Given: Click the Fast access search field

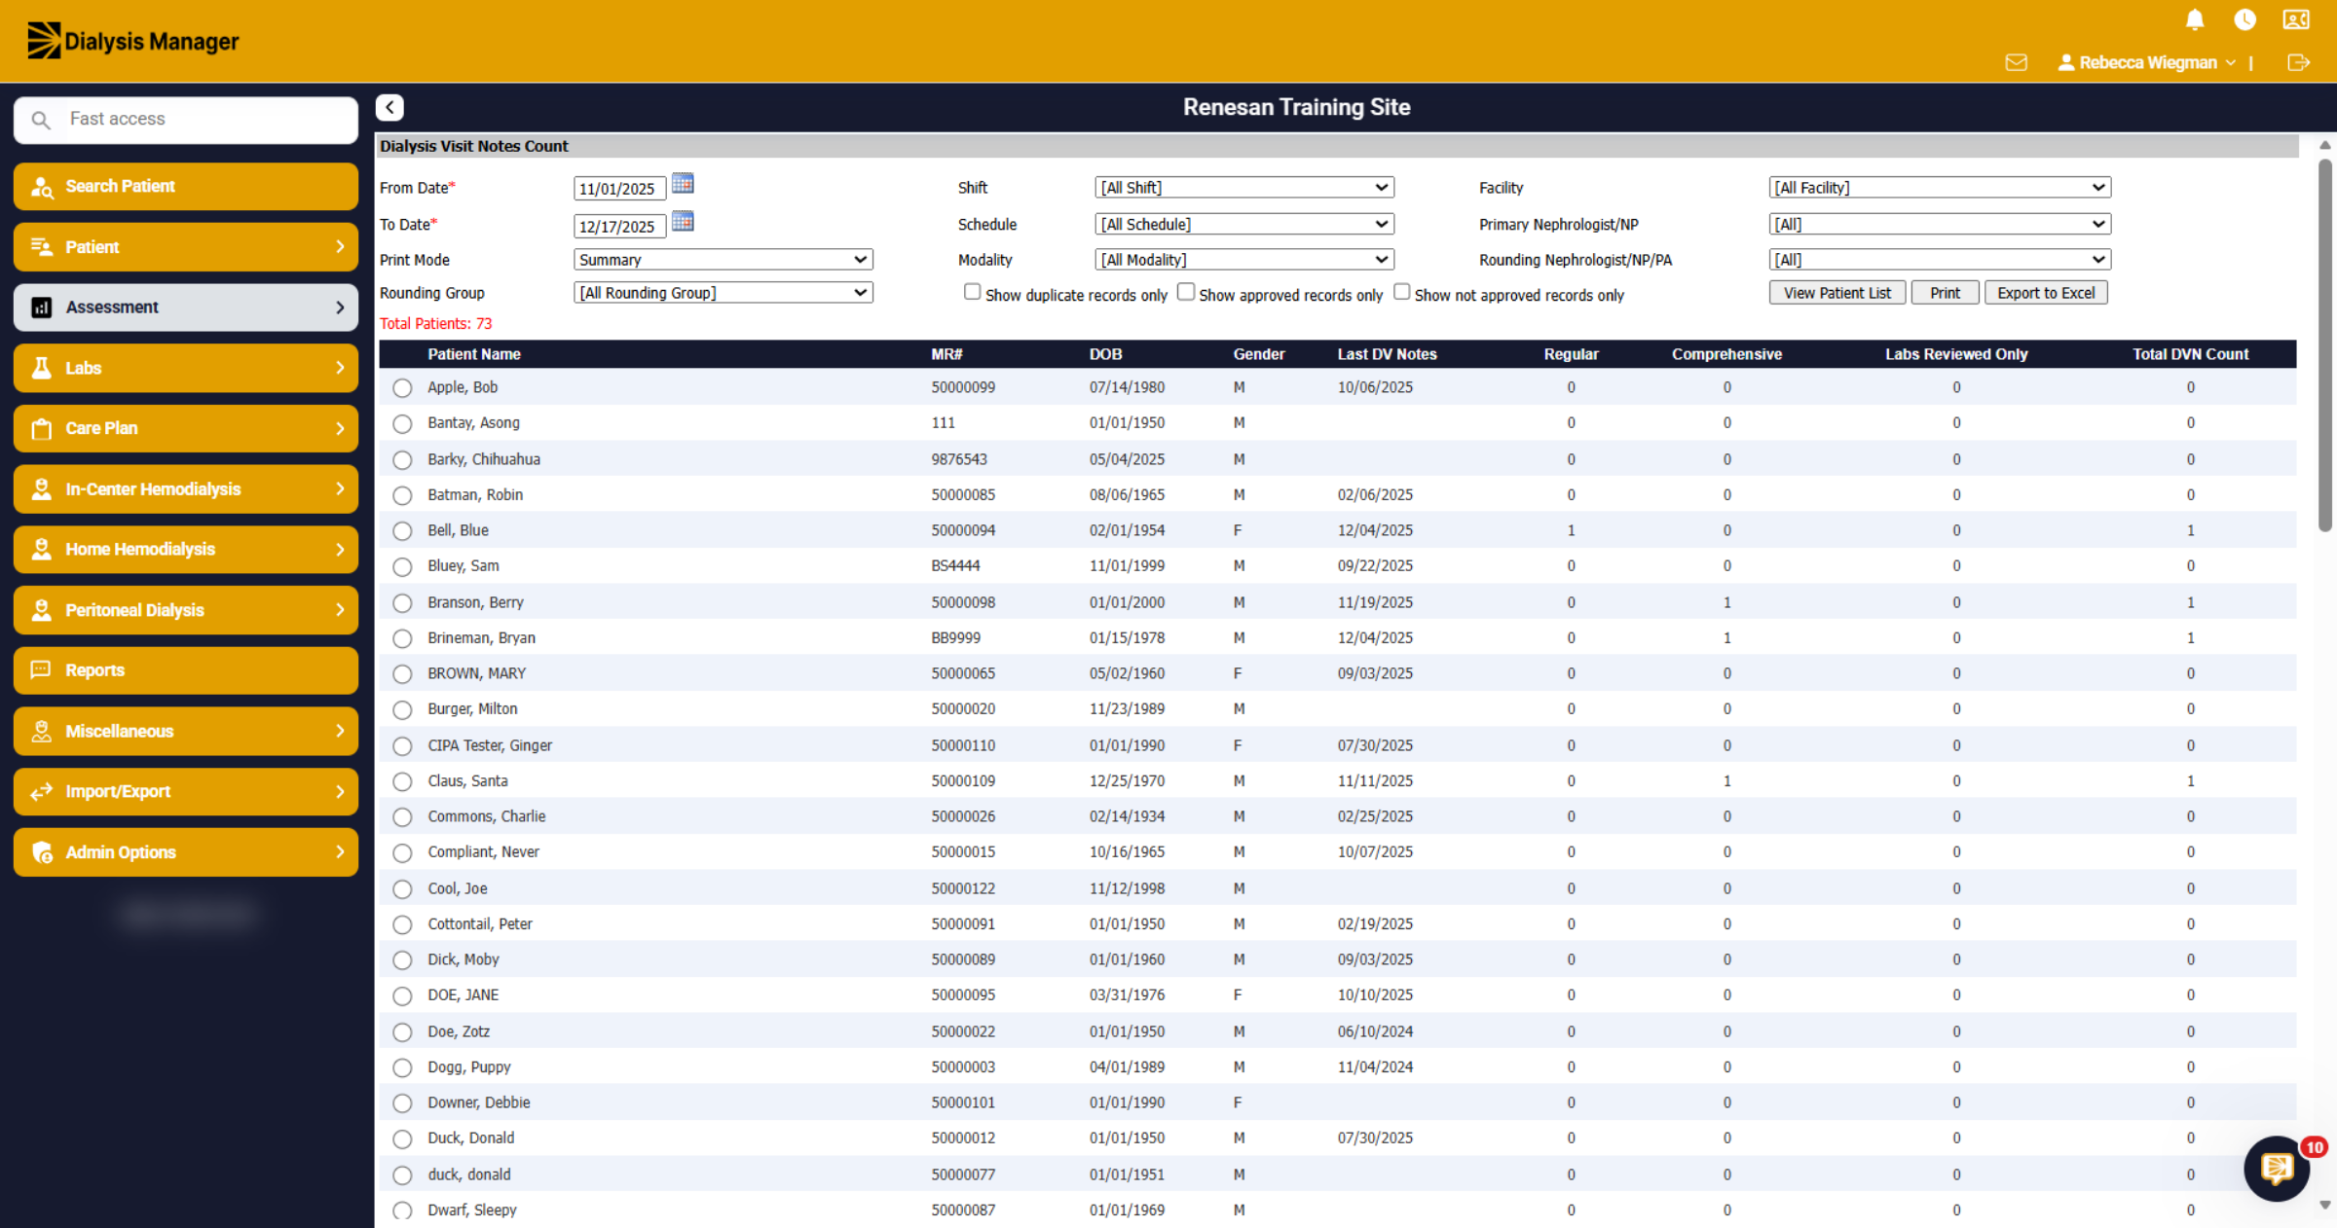Looking at the screenshot, I should pyautogui.click(x=186, y=120).
